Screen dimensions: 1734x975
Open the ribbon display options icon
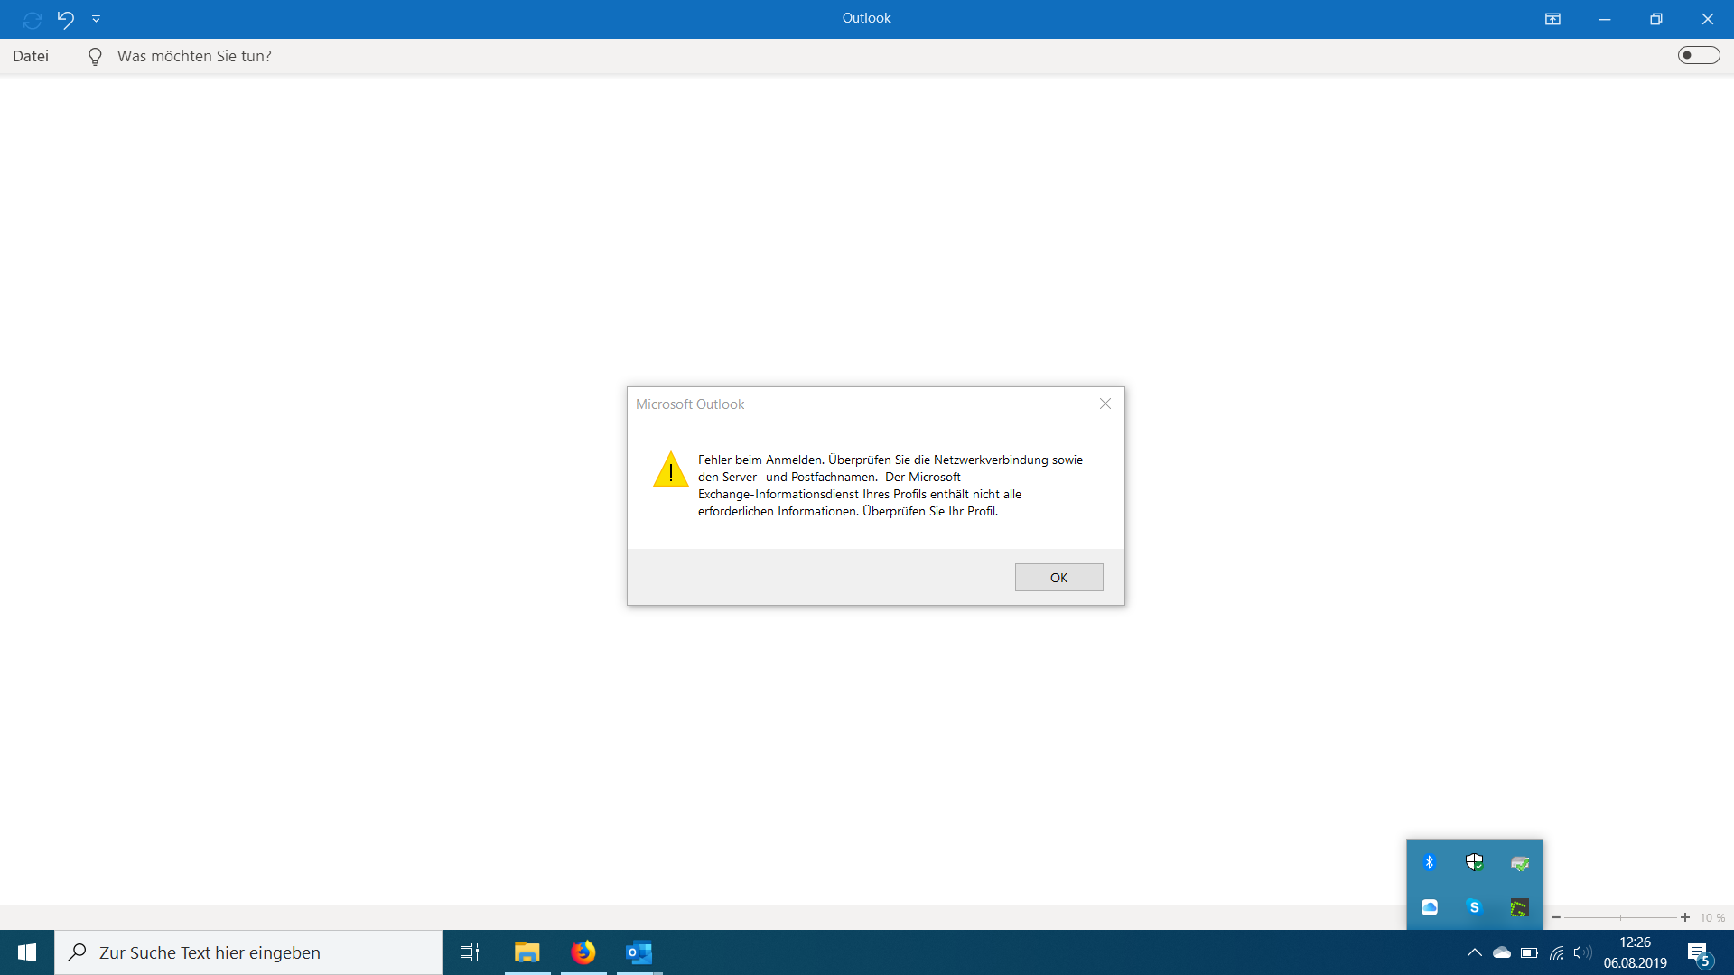click(1552, 19)
